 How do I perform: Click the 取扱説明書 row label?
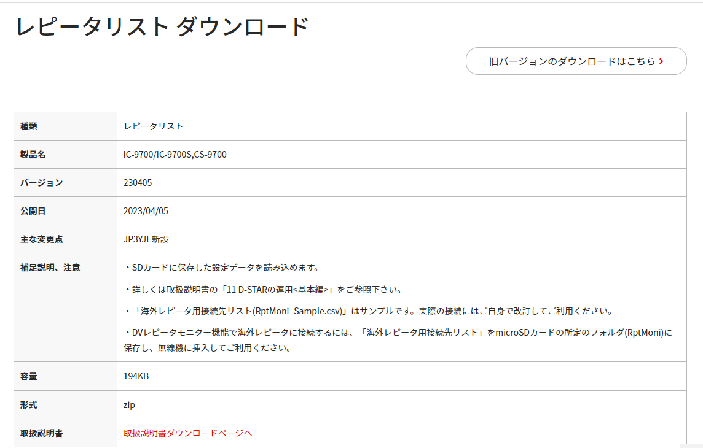coord(41,433)
